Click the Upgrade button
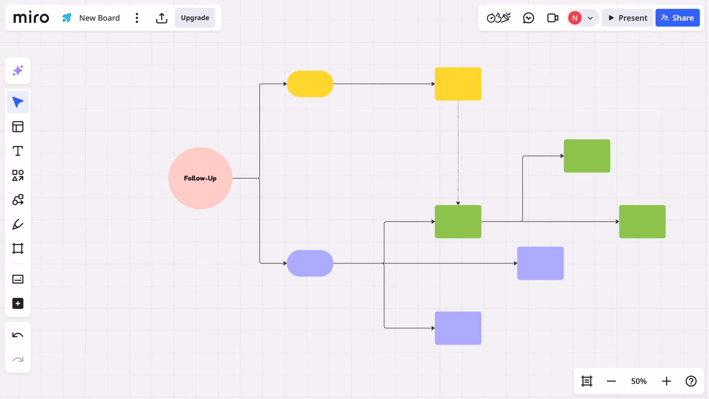This screenshot has height=399, width=709. pos(195,18)
